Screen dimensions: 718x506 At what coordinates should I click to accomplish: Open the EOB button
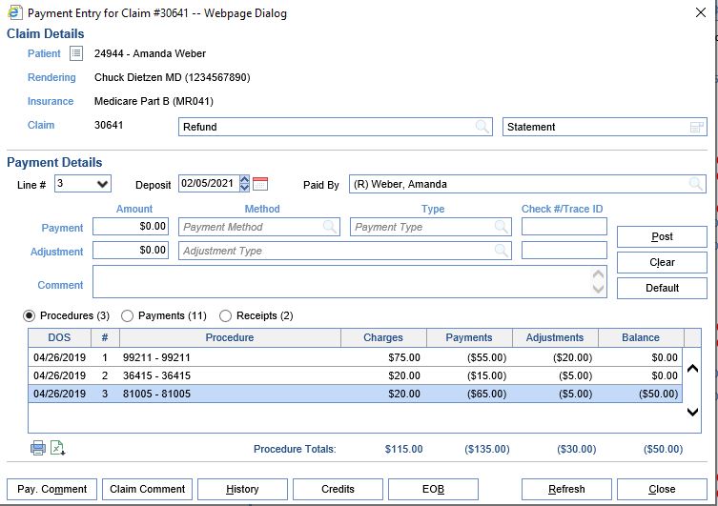click(433, 489)
